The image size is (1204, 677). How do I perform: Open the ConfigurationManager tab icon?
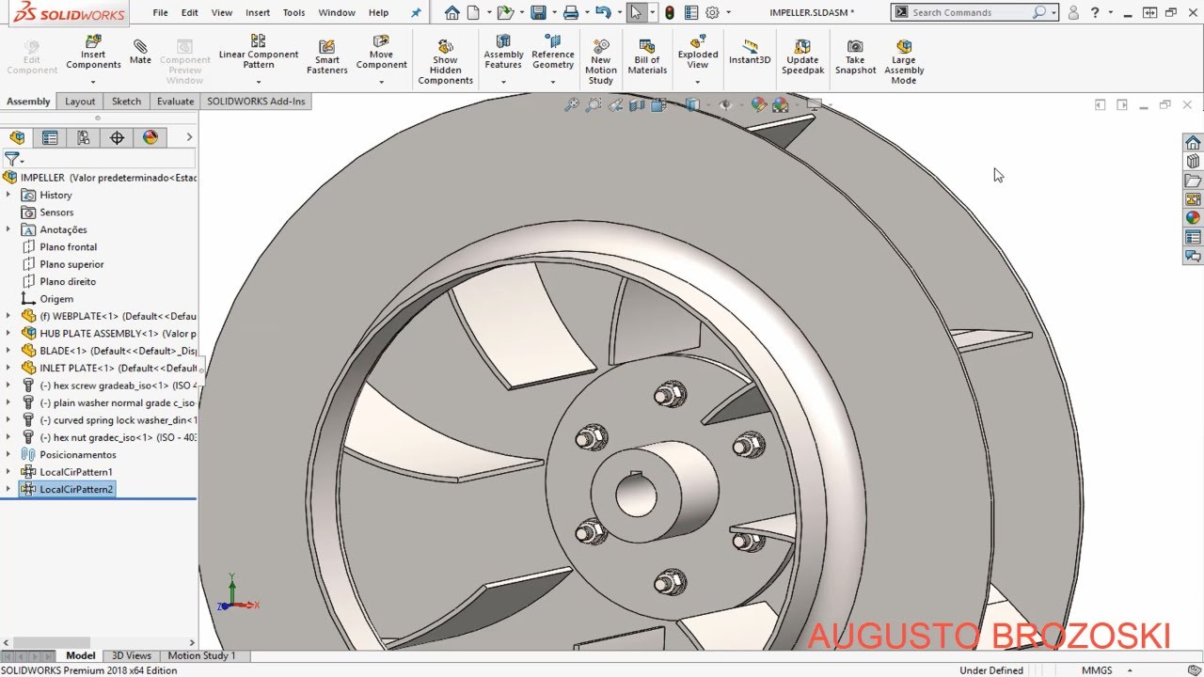[x=84, y=137]
